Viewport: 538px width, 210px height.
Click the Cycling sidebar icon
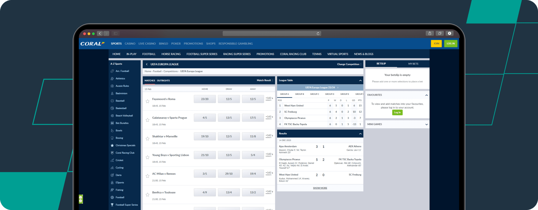point(112,168)
